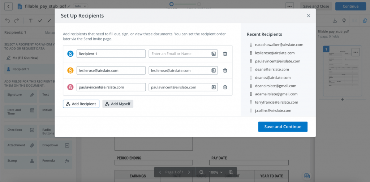The width and height of the screenshot is (370, 182).
Task: Grab drag handle beside deans@airslate.com
Action: (250, 69)
